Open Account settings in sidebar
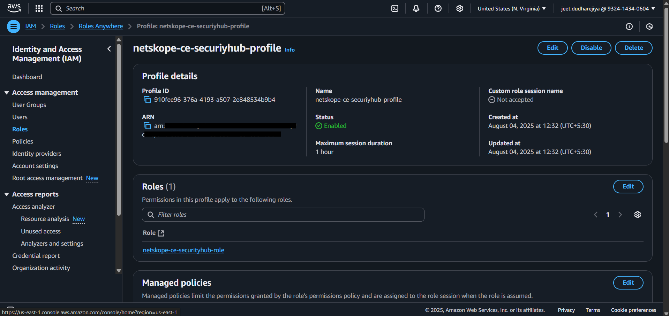This screenshot has width=669, height=316. pos(35,166)
